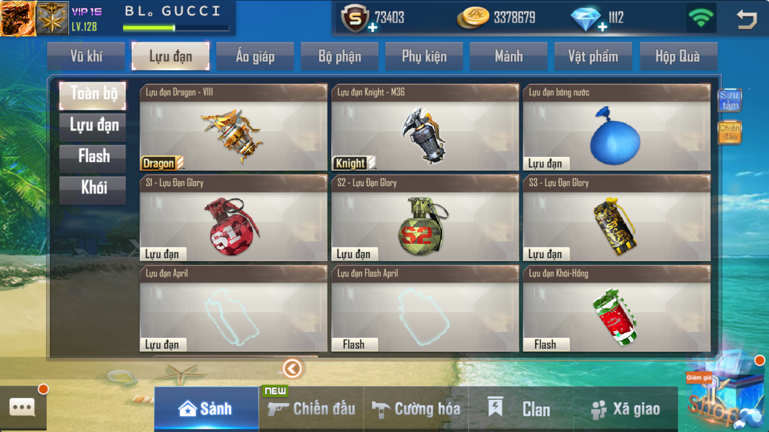769x432 pixels.
Task: Switch to the Vũ khí tab
Action: tap(86, 56)
